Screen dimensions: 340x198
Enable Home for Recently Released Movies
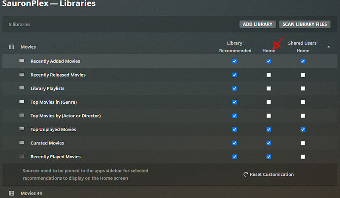tap(269, 75)
